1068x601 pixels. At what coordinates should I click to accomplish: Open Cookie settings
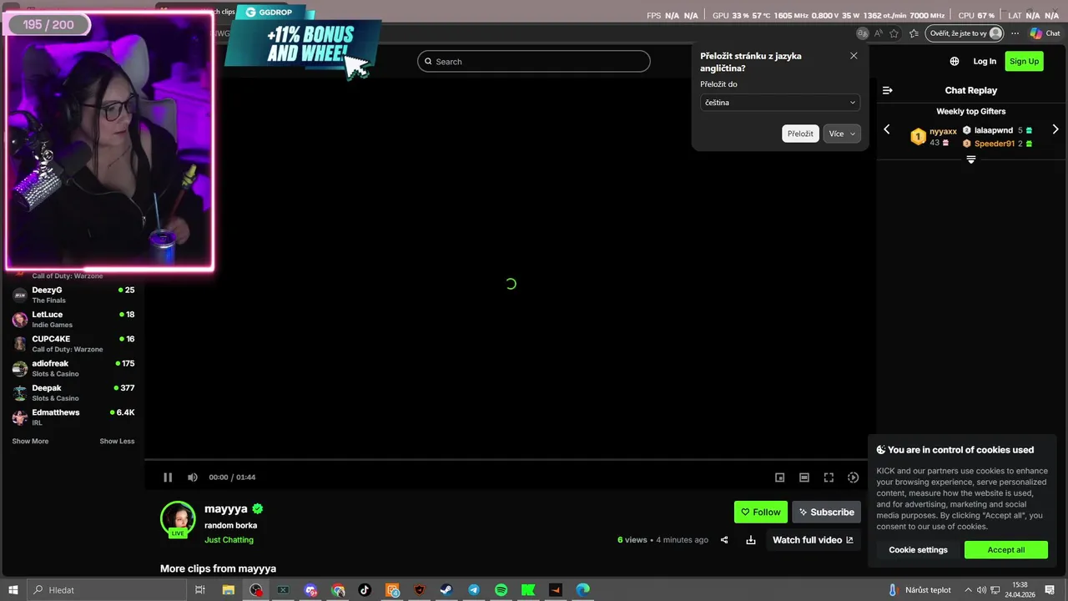(x=918, y=550)
